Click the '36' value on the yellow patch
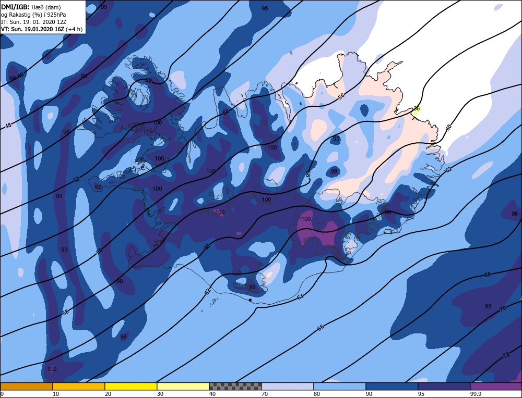Viewport: 522px width, 398px height. tap(417, 109)
